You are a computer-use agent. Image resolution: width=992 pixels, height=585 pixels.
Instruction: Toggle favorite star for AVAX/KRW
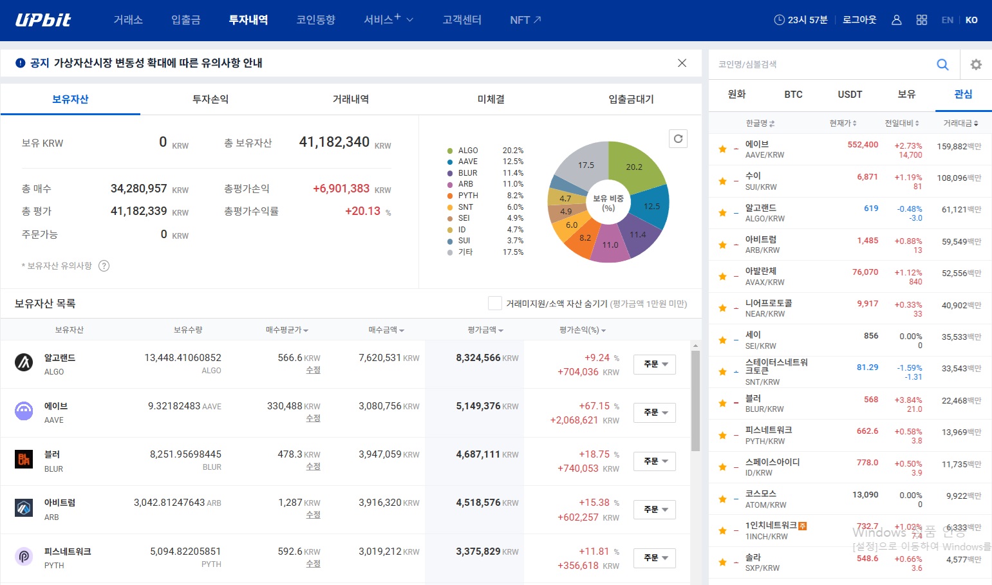(x=722, y=276)
